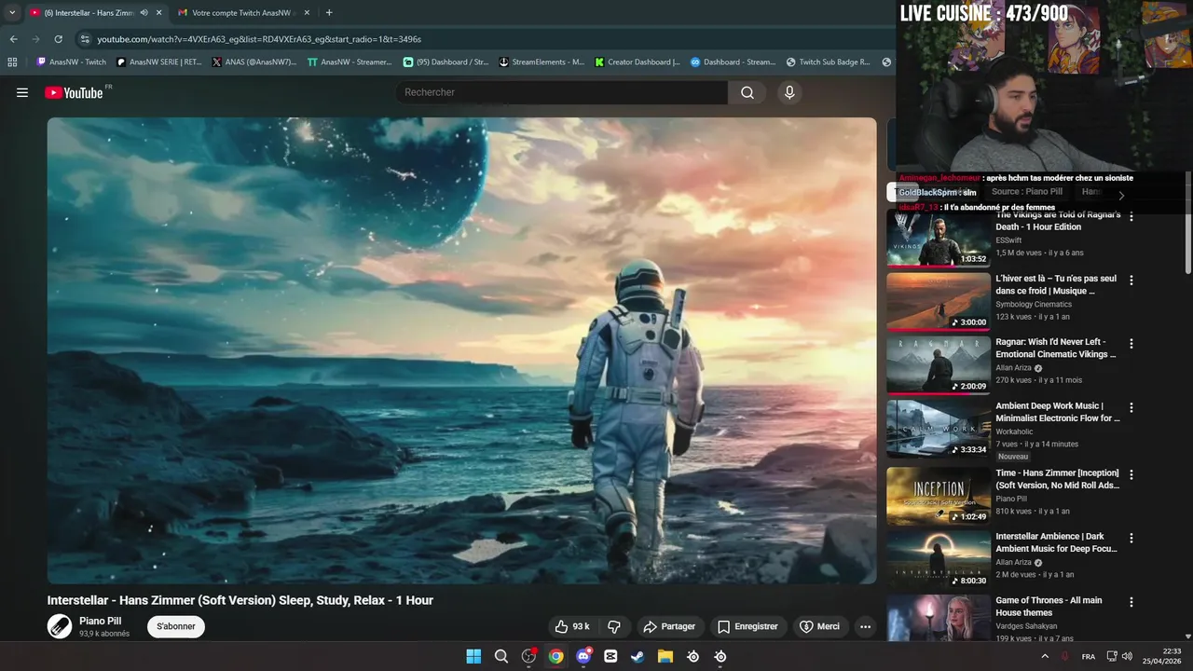Screen dimensions: 1193x671
Task: Open options menu for L'hiver est là video
Action: point(1131,280)
